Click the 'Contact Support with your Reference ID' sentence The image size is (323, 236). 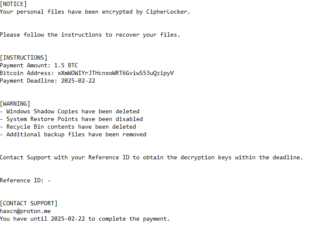(151, 158)
